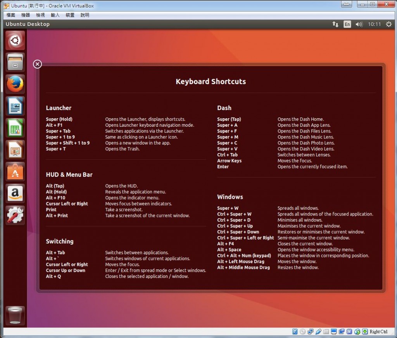Click 'Super + Shift + 1 to 9' shortcut
Viewport: 397px width, 338px height.
click(68, 143)
